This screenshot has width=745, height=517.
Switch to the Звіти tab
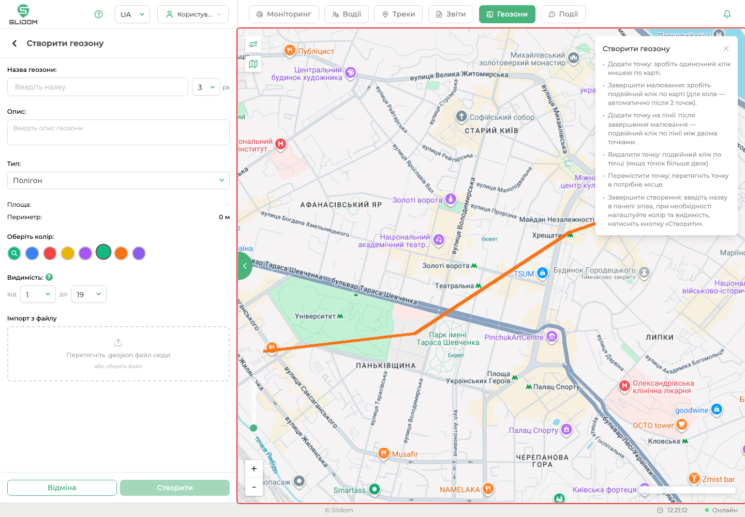[451, 14]
